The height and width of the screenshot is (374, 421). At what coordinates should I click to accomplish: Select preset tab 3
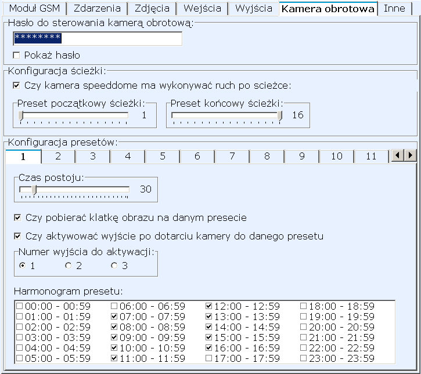[x=93, y=157]
